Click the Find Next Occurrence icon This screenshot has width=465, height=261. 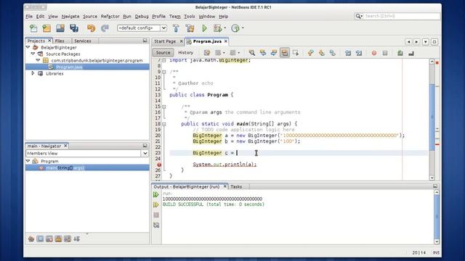(274, 53)
